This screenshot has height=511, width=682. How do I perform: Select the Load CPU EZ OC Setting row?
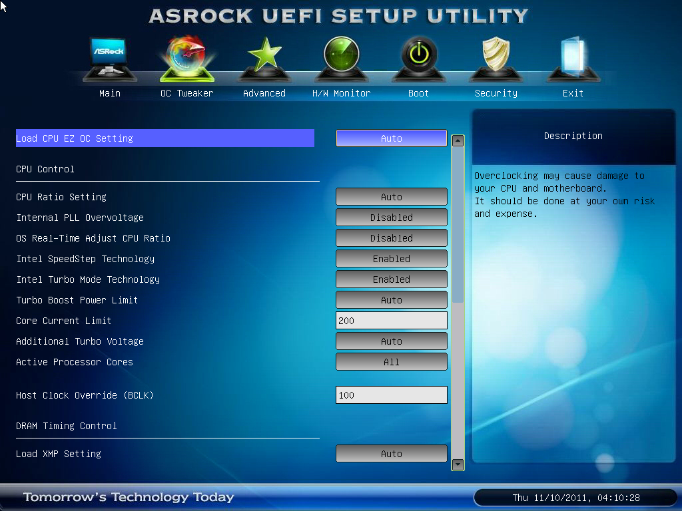point(165,138)
